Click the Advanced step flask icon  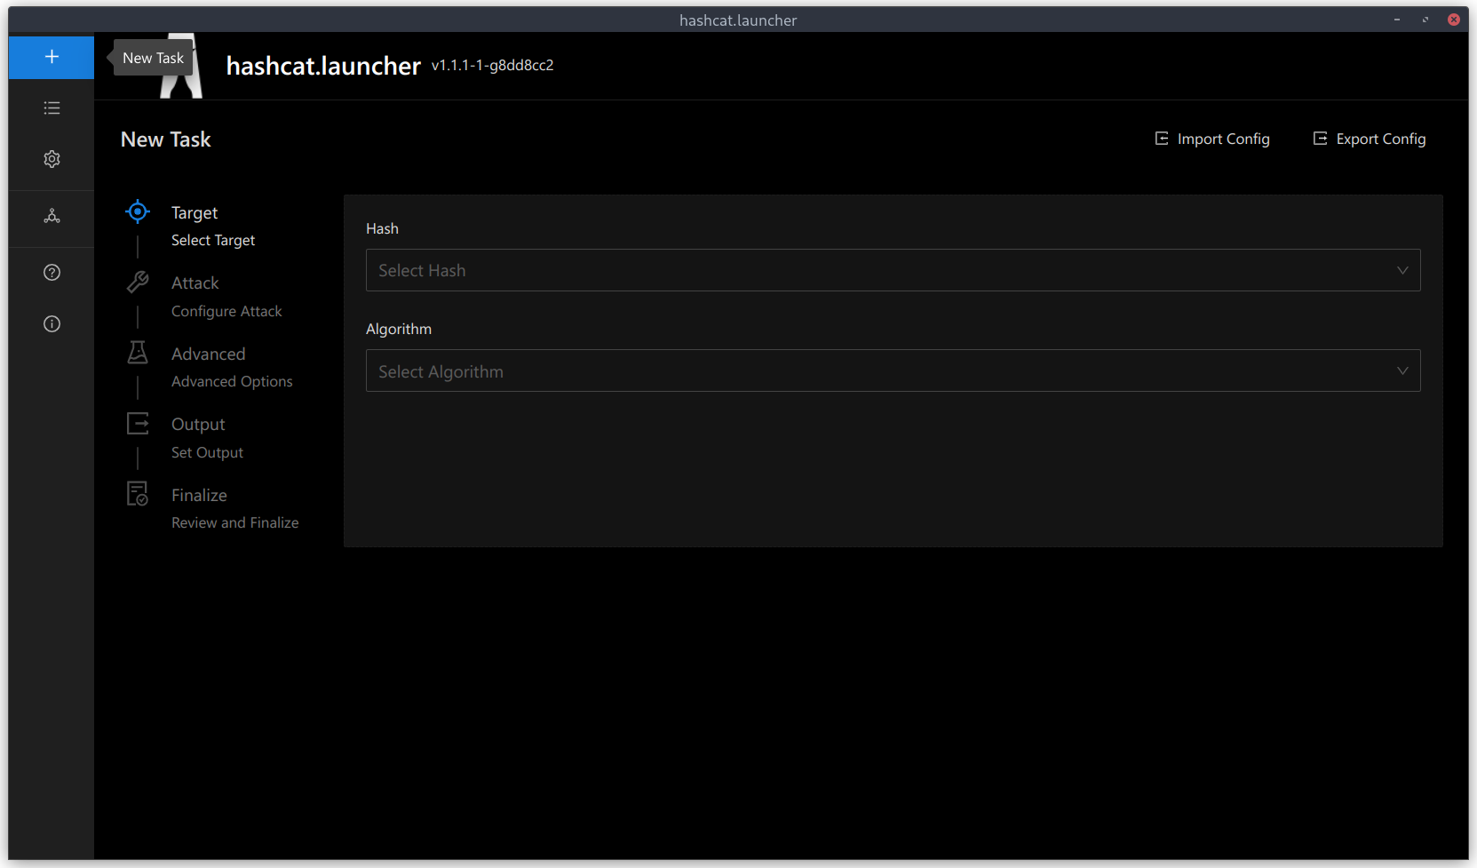click(x=138, y=353)
